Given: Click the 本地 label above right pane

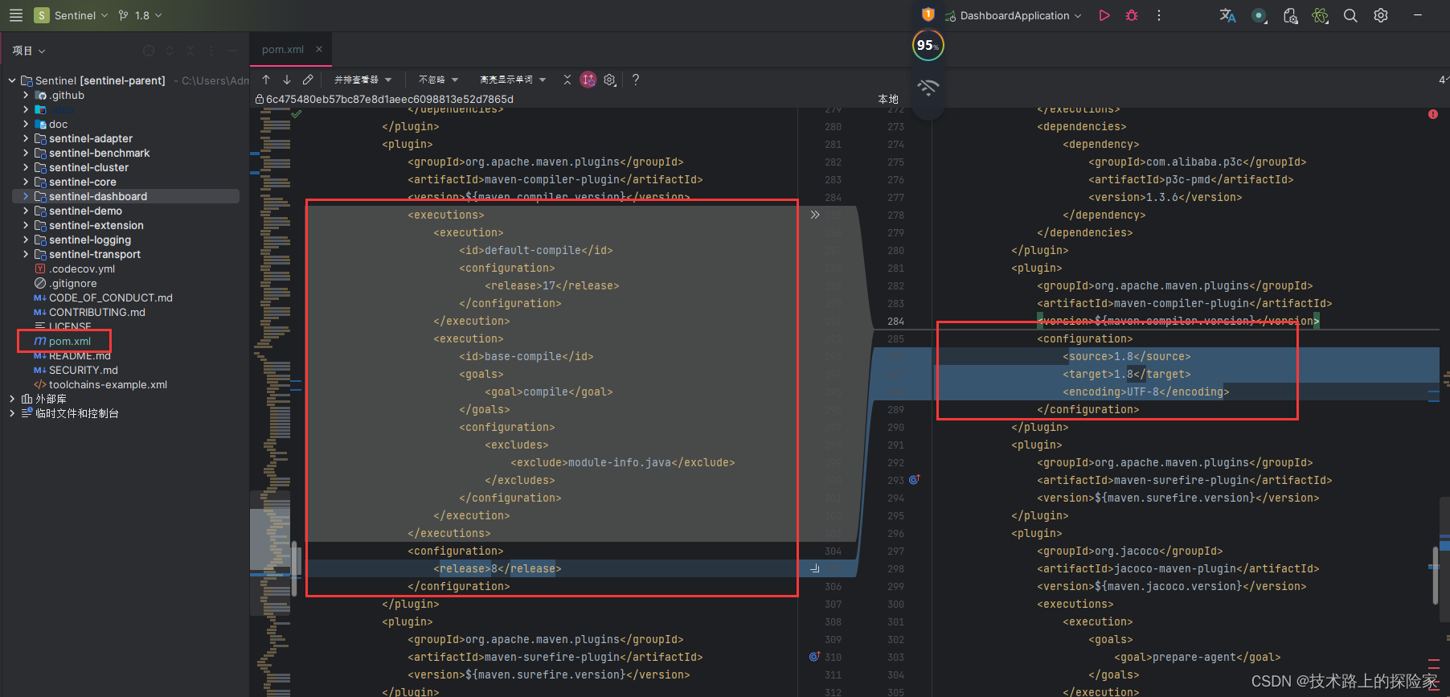Looking at the screenshot, I should click(888, 99).
